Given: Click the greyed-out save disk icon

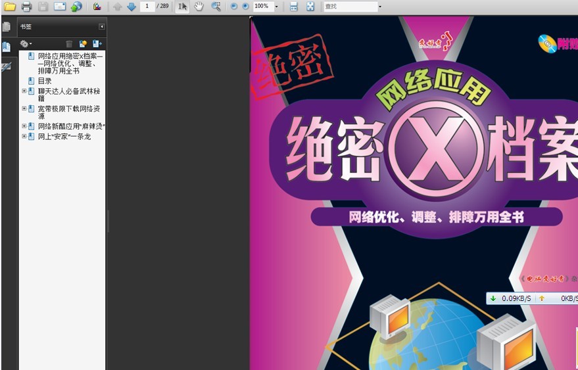Looking at the screenshot, I should click(43, 7).
